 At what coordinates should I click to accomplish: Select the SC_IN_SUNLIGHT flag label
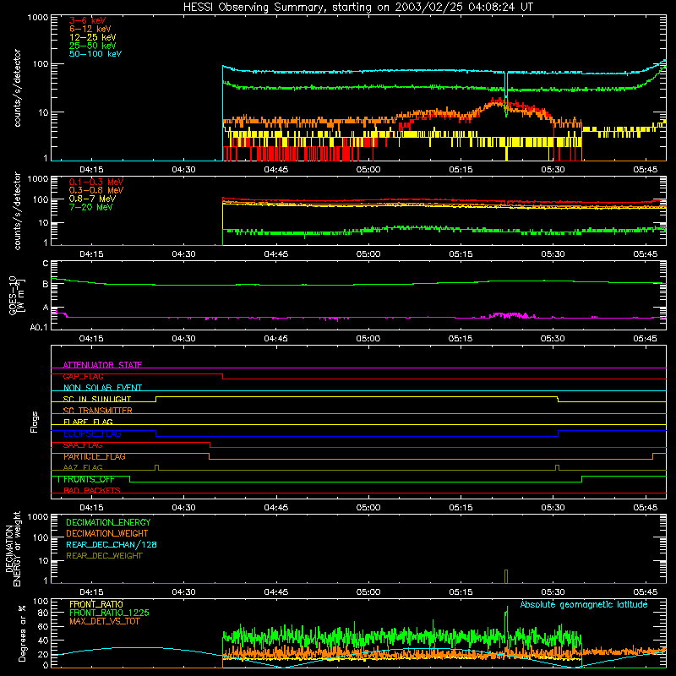(97, 399)
